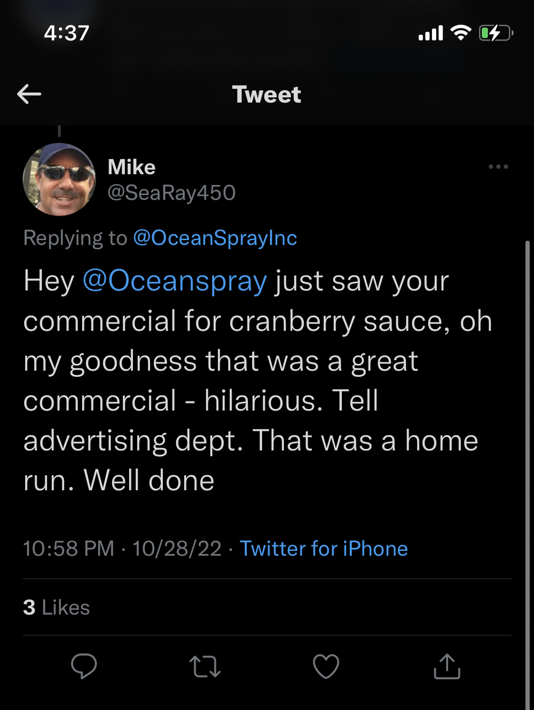Tap the 10:58 PM tweet timestamp
Image resolution: width=534 pixels, height=710 pixels.
[x=68, y=549]
